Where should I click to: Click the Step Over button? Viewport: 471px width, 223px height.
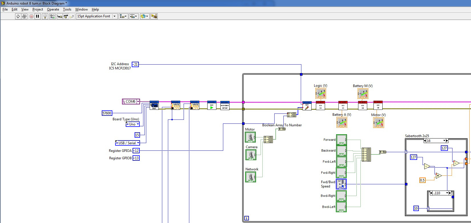[x=66, y=16]
